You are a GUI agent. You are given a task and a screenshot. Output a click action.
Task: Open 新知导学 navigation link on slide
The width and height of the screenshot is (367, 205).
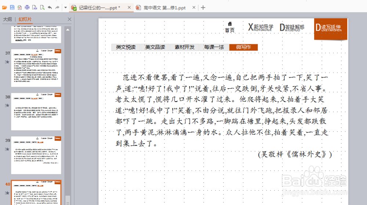[261, 28]
